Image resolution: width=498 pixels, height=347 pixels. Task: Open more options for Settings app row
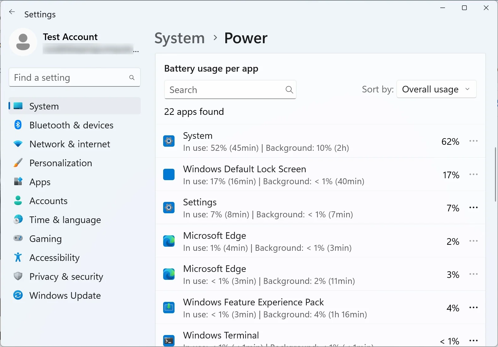473,208
